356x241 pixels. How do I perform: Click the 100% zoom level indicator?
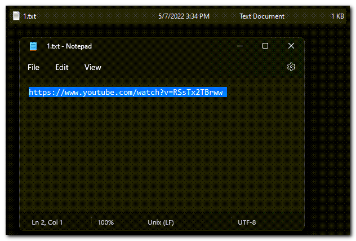coord(105,222)
